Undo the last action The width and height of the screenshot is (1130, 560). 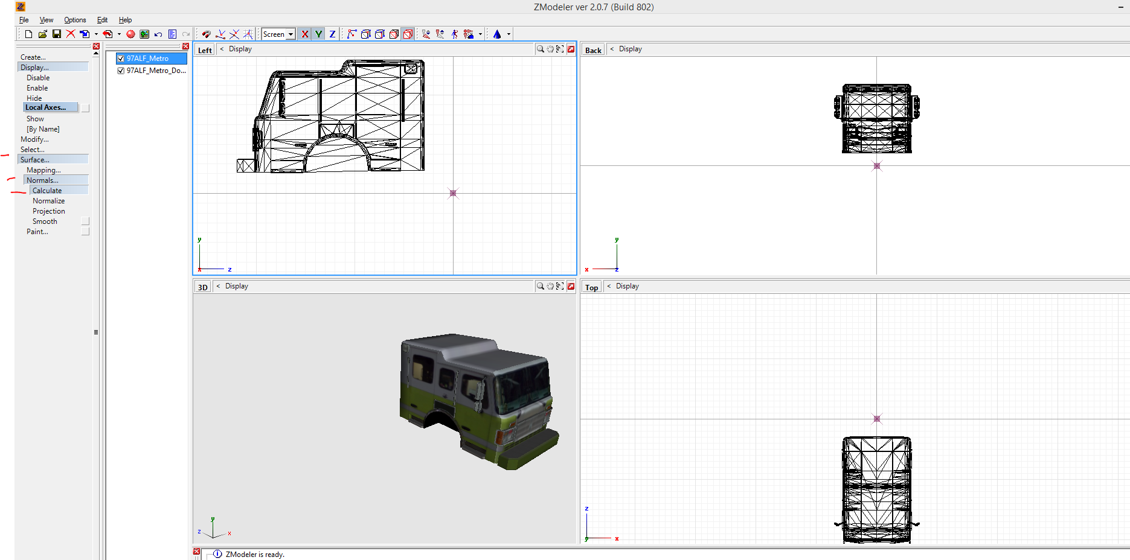click(x=158, y=34)
